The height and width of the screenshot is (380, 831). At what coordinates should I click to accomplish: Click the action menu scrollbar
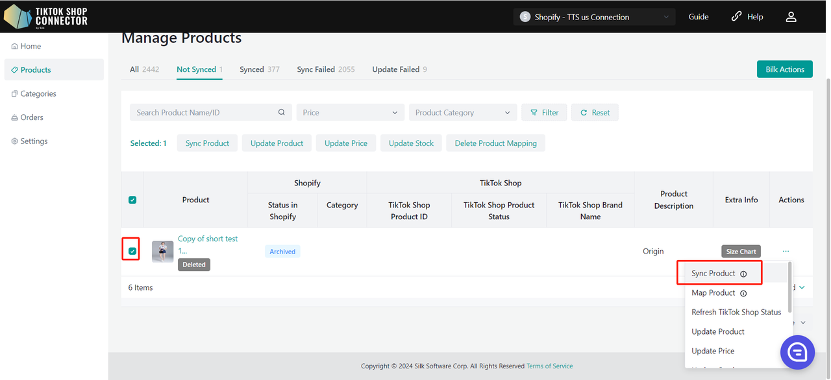tap(789, 287)
